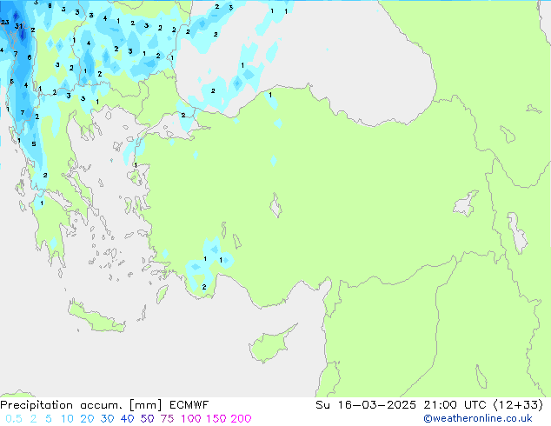Open the weatheronline.co.uk link
Image resolution: width=551 pixels, height=426 pixels.
[x=478, y=419]
